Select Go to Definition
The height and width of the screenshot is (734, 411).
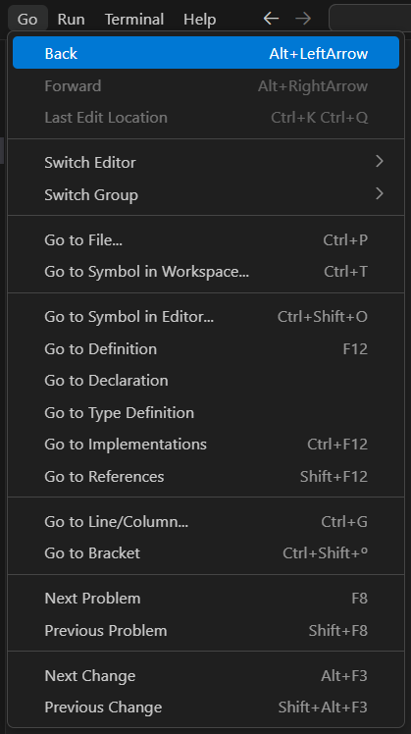206,348
